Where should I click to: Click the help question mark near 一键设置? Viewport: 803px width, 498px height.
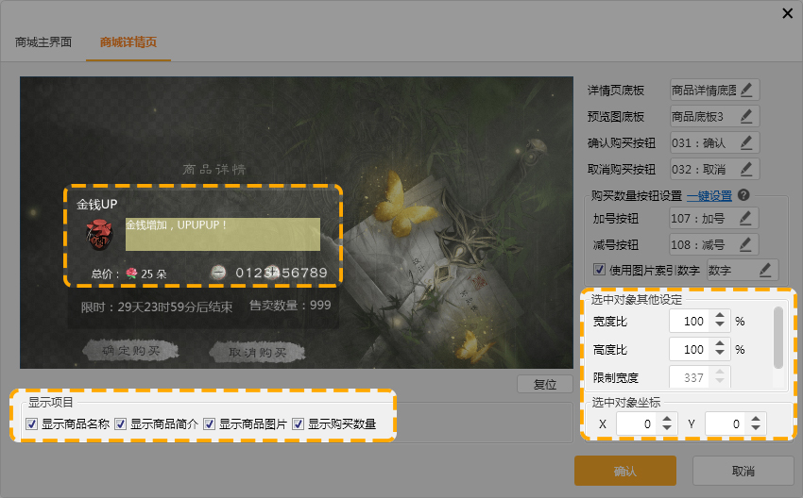point(743,195)
